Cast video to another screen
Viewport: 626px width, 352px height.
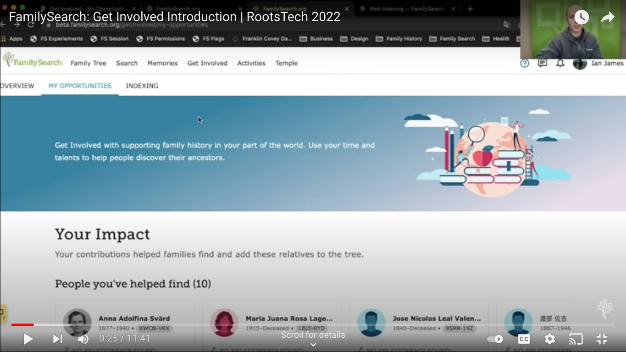[576, 339]
